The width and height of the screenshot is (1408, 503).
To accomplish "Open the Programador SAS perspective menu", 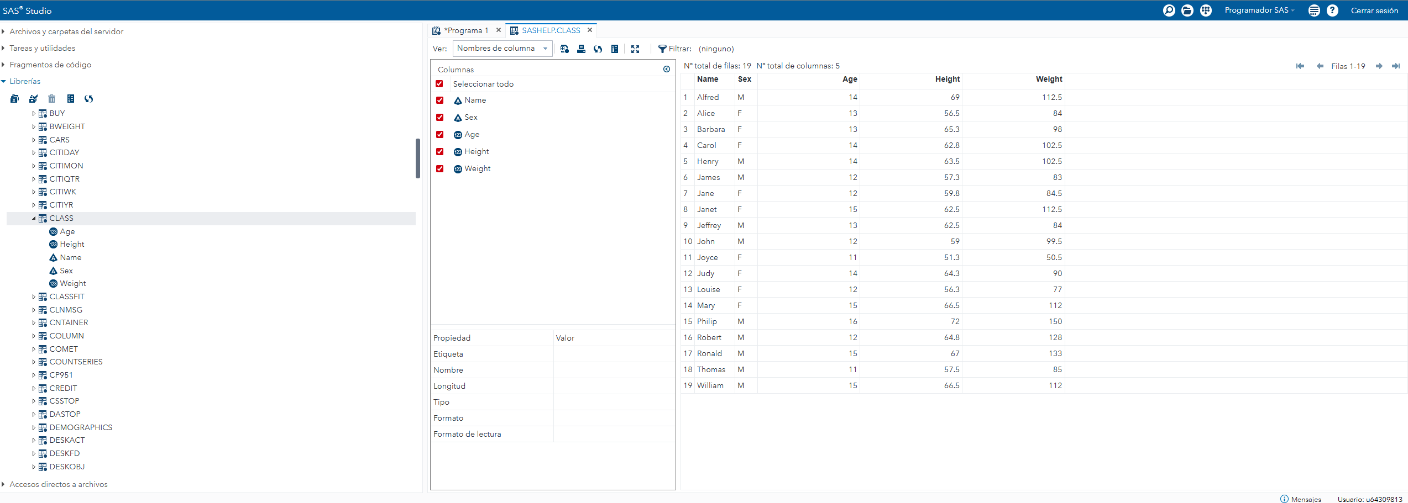I will (1259, 10).
